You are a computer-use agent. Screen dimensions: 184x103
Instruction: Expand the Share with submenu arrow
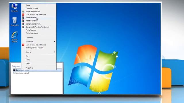point(54,41)
